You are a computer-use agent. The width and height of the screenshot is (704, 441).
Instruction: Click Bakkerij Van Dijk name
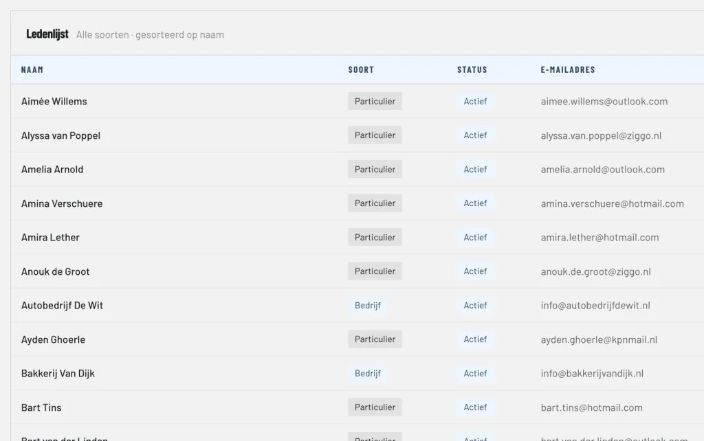point(58,373)
